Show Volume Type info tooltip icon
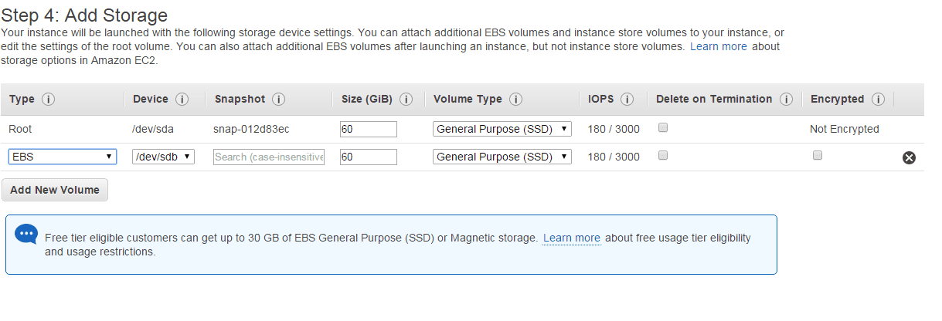 (x=516, y=100)
